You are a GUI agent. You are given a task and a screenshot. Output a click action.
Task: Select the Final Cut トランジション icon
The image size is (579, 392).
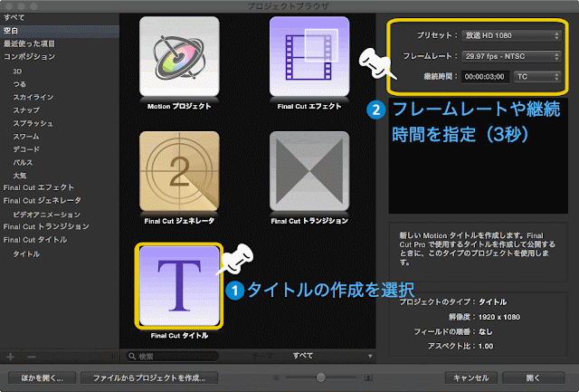pos(309,171)
